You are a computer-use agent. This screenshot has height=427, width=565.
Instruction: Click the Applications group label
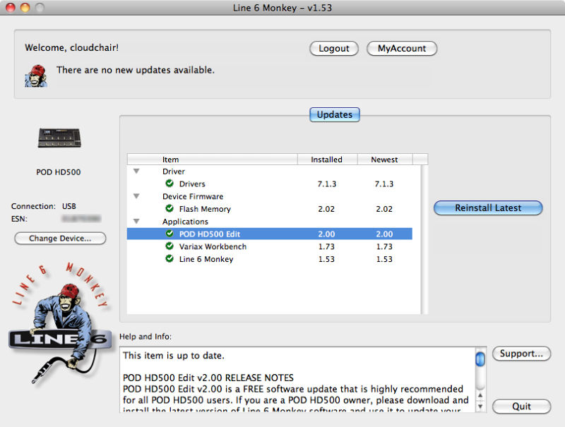pos(185,222)
